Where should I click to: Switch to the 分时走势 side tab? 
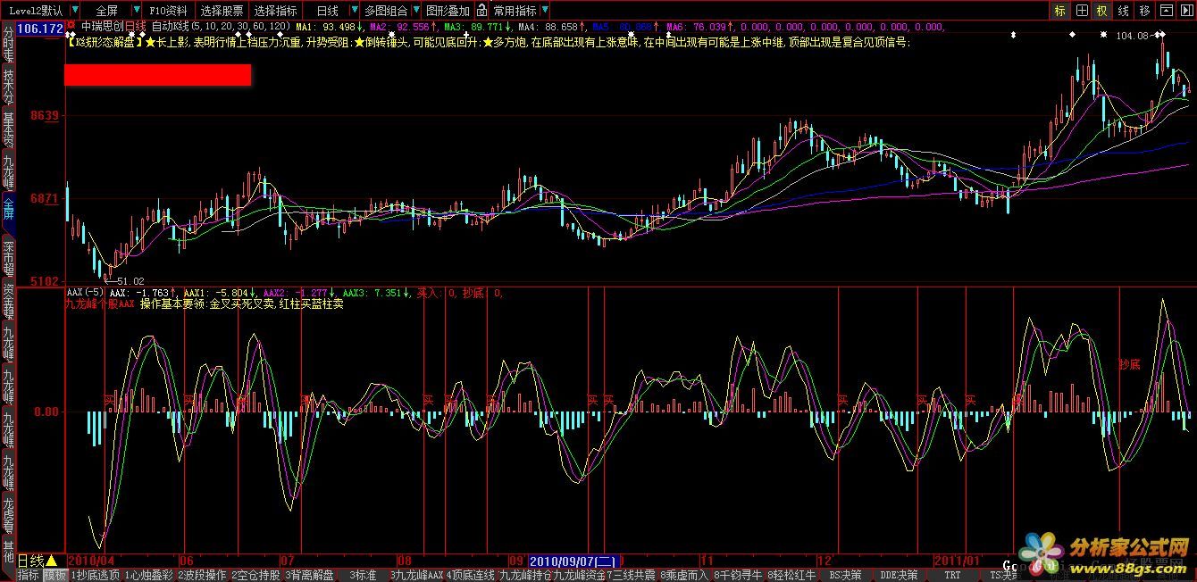[x=8, y=43]
